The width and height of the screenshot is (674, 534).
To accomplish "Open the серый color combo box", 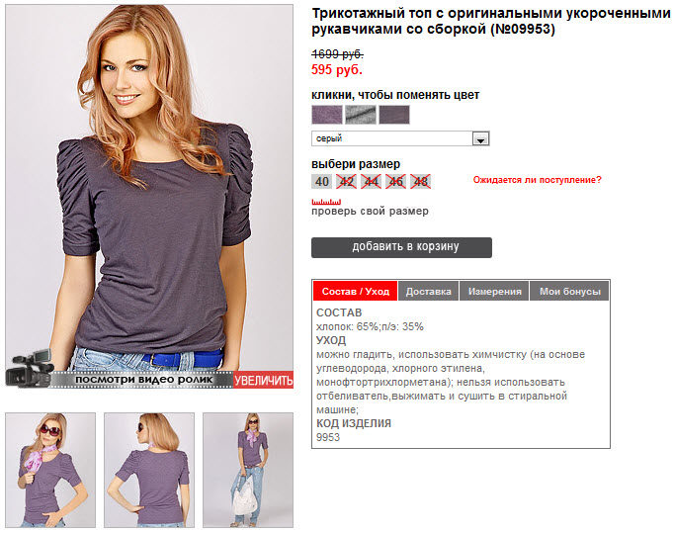I will pyautogui.click(x=400, y=138).
